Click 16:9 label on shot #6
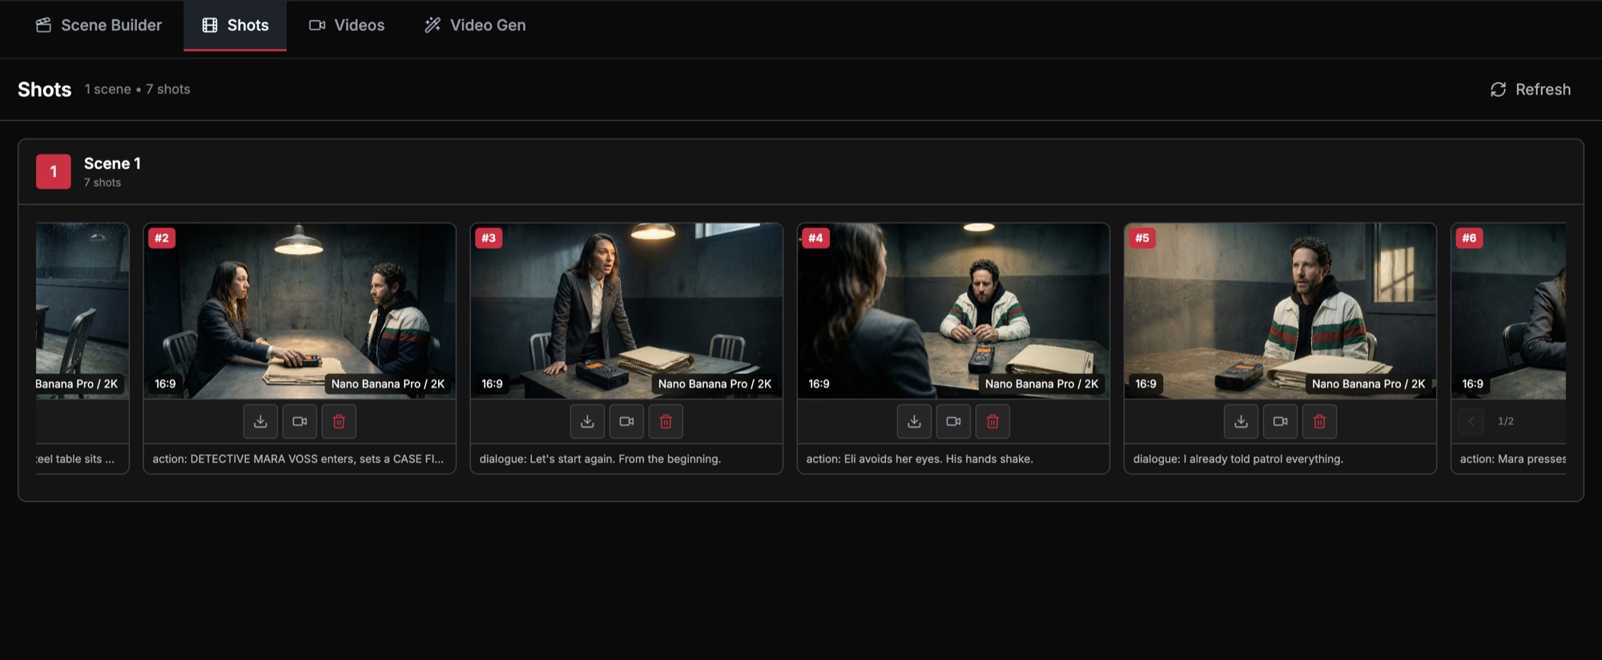 click(1472, 384)
